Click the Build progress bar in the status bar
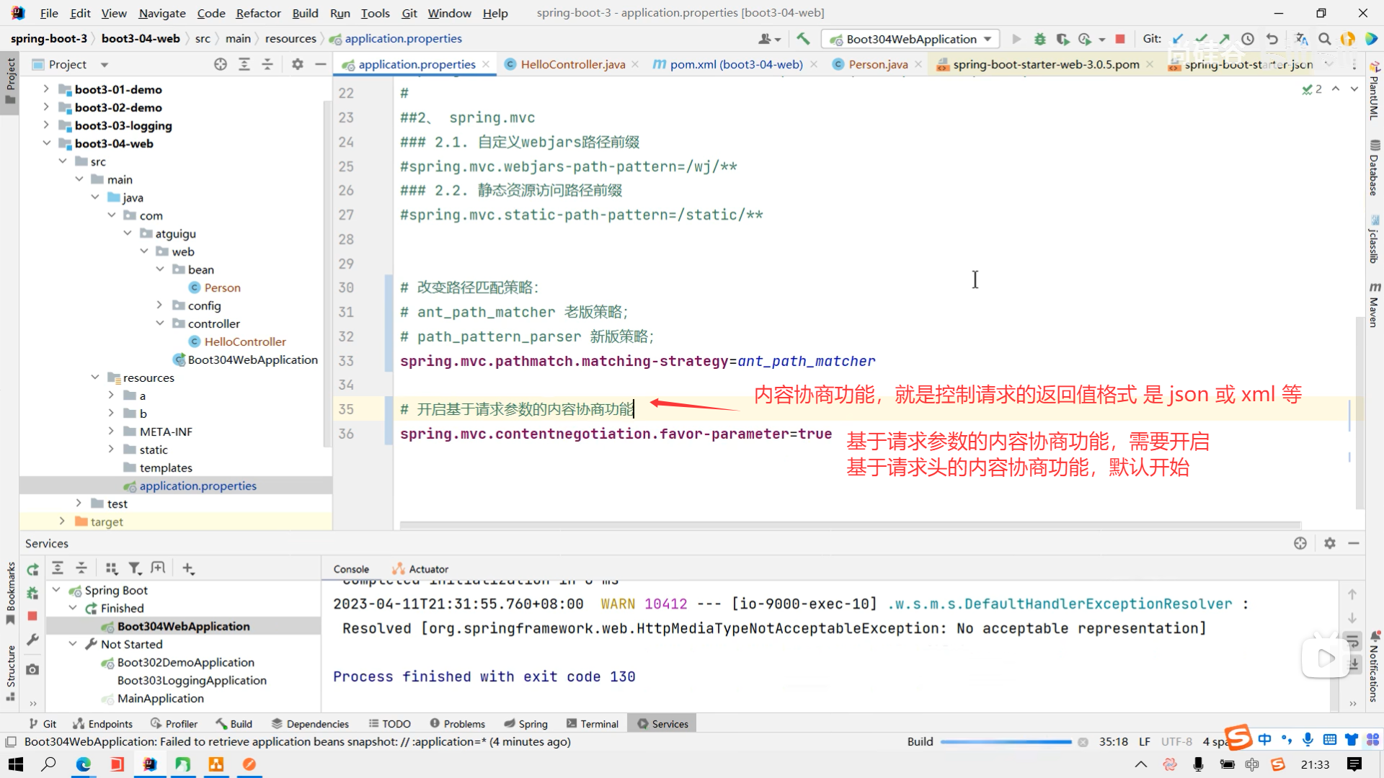Viewport: 1384px width, 778px height. (1006, 742)
